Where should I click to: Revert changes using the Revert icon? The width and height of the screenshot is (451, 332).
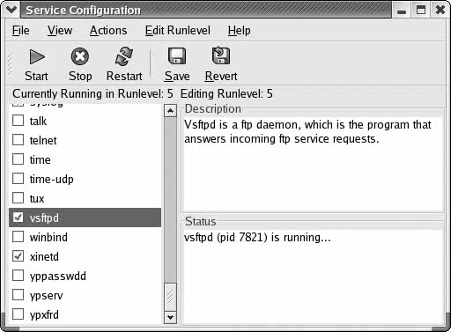(221, 55)
